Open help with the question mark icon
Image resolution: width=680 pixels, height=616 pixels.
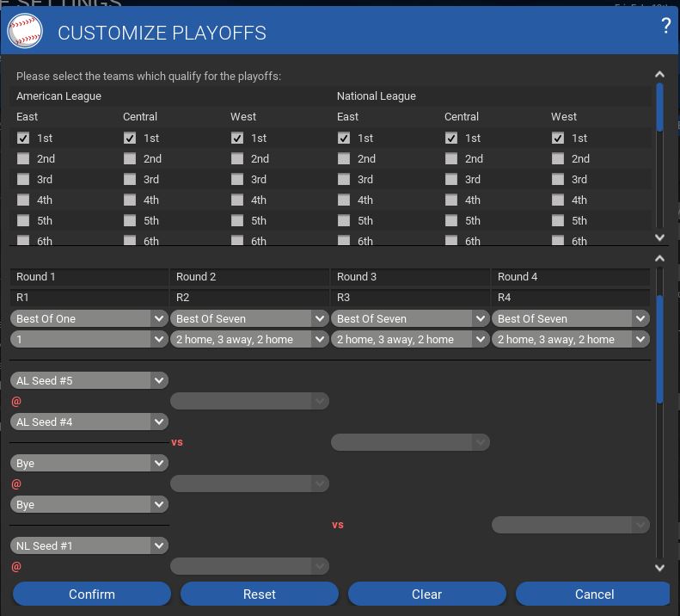(x=665, y=26)
